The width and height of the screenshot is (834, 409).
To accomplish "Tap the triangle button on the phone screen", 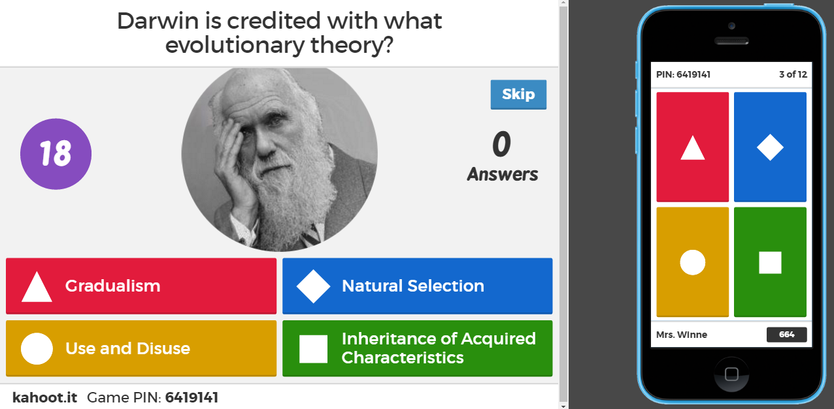I will click(x=692, y=146).
